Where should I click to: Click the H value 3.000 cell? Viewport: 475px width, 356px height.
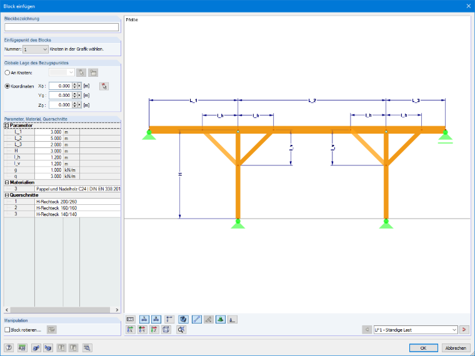[x=49, y=151]
